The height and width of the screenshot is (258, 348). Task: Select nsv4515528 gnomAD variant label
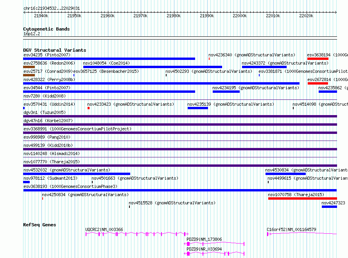pos(172,203)
